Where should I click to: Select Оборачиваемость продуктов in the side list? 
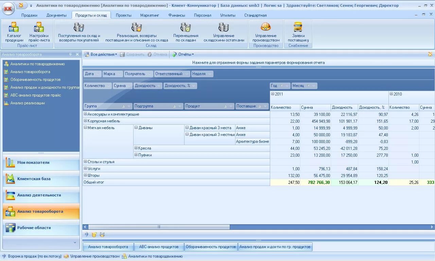point(35,80)
